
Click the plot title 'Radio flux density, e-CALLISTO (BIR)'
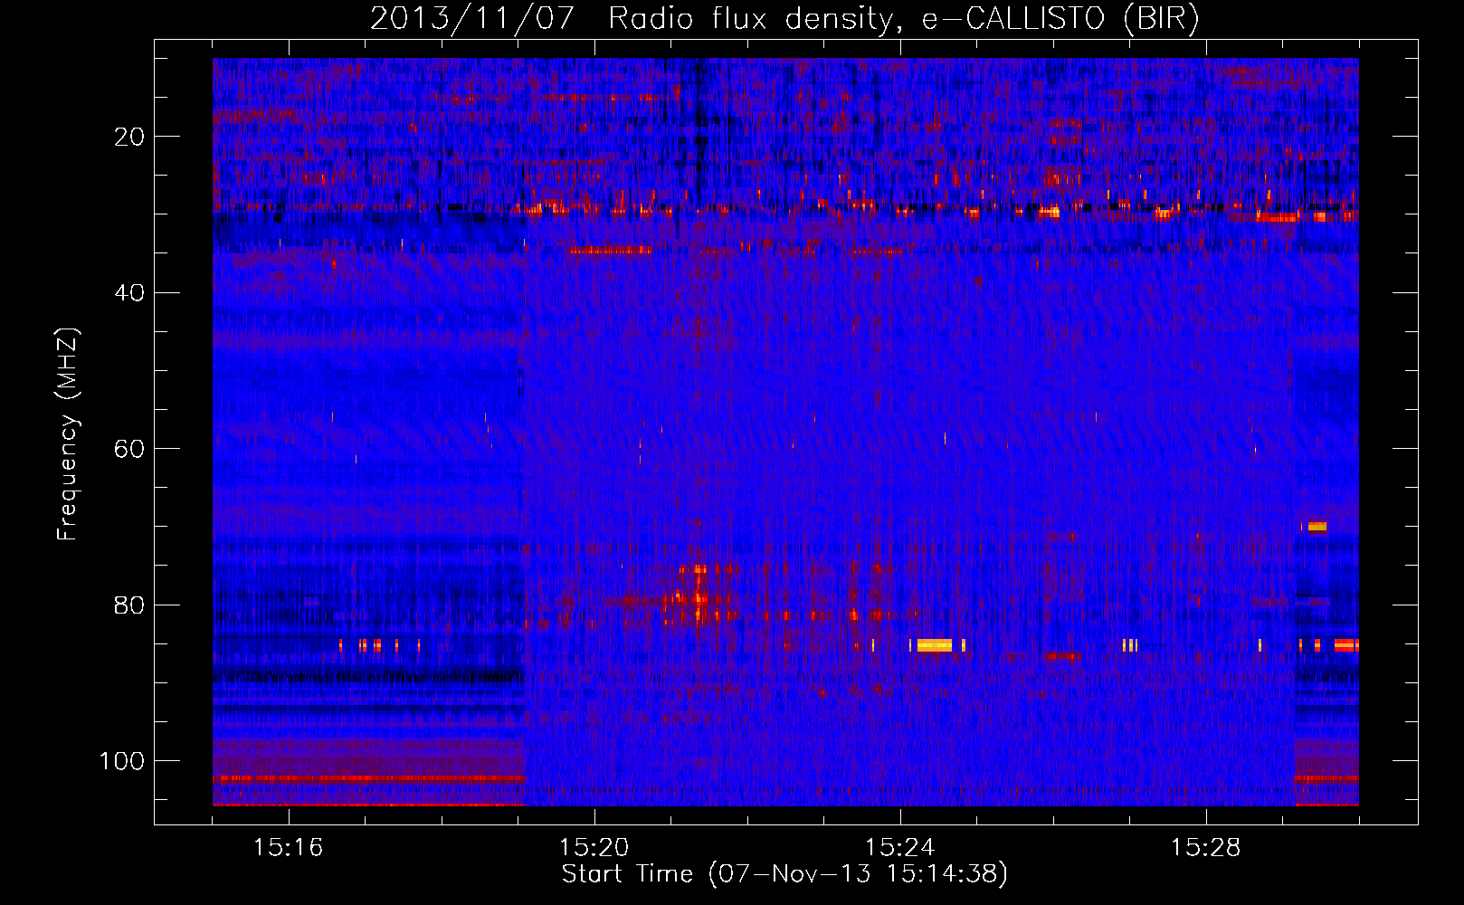pos(903,18)
